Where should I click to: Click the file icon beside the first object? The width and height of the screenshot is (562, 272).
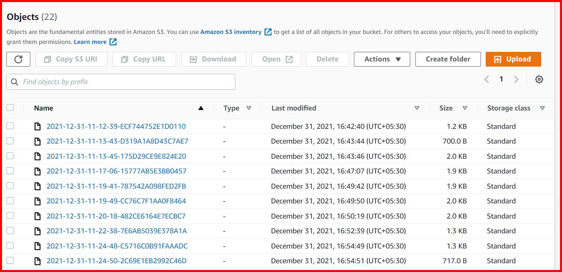pyautogui.click(x=38, y=126)
